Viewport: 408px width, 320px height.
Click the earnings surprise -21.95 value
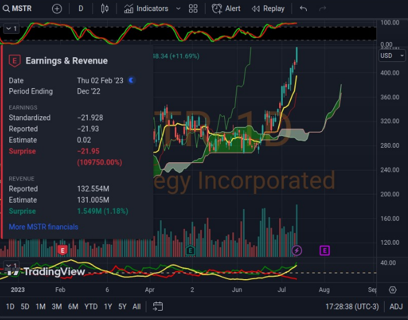click(x=88, y=151)
